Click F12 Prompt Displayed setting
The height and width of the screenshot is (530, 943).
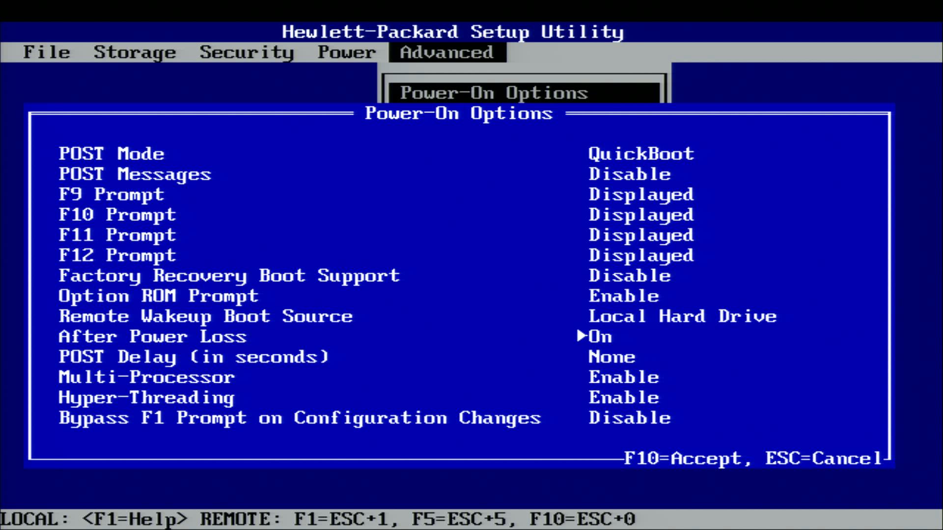click(640, 256)
